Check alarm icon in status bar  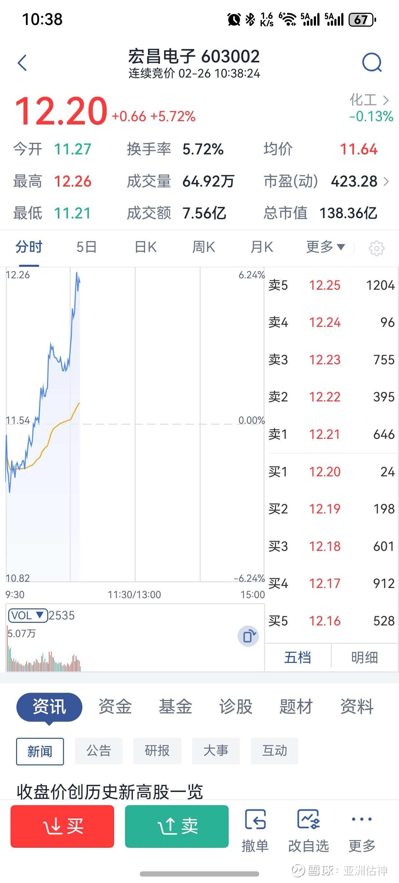pos(234,19)
